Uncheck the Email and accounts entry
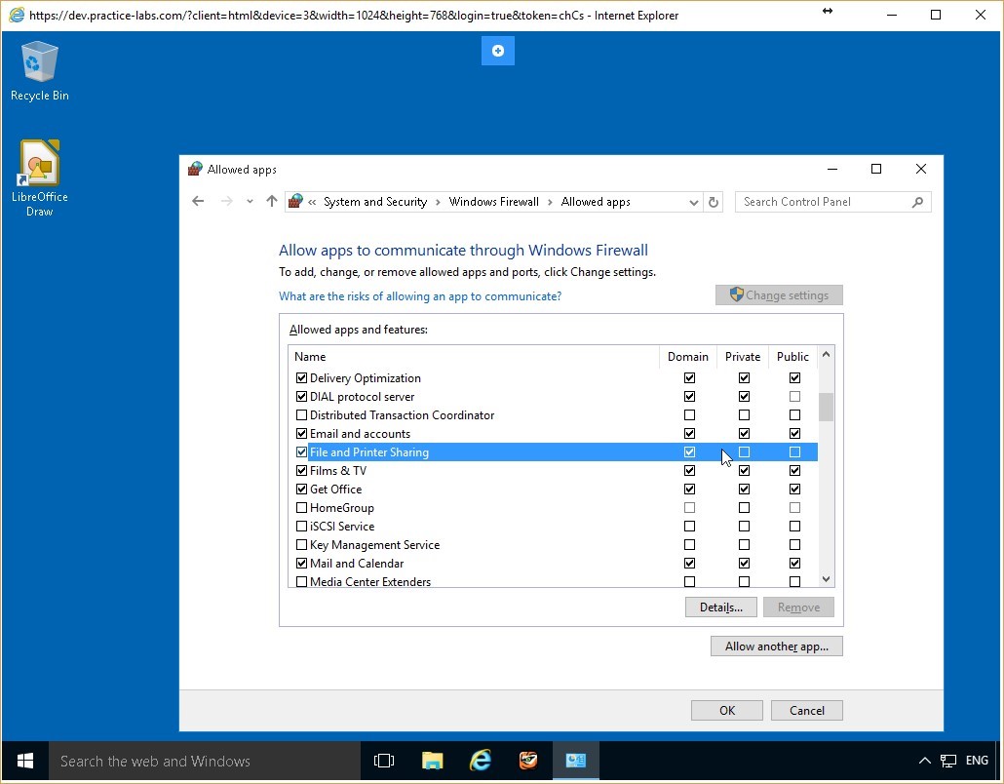Screen dimensions: 1004x784 (x=301, y=433)
